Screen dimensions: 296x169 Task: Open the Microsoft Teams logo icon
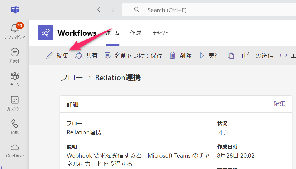(x=15, y=10)
